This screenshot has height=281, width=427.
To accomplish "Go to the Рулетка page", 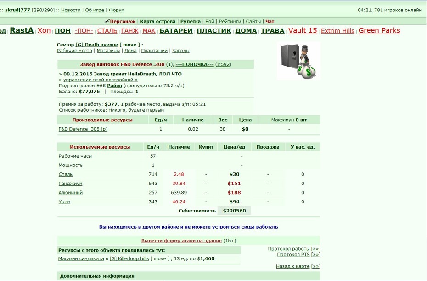I will [x=191, y=21].
